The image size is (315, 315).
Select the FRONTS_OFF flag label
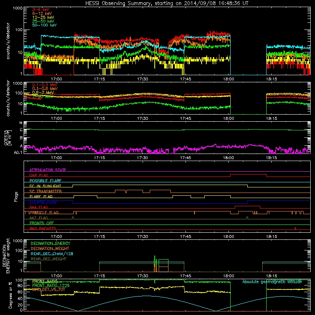tap(42, 223)
